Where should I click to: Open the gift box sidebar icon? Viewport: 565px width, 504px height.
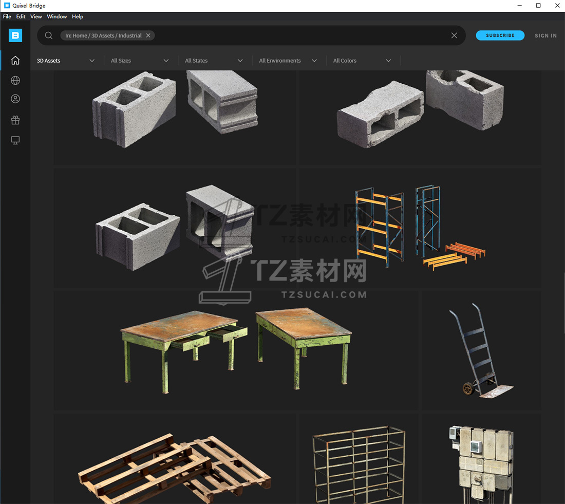[x=15, y=120]
